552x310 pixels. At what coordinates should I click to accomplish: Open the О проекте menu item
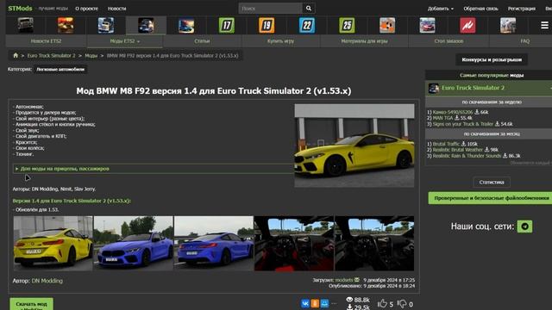click(86, 9)
